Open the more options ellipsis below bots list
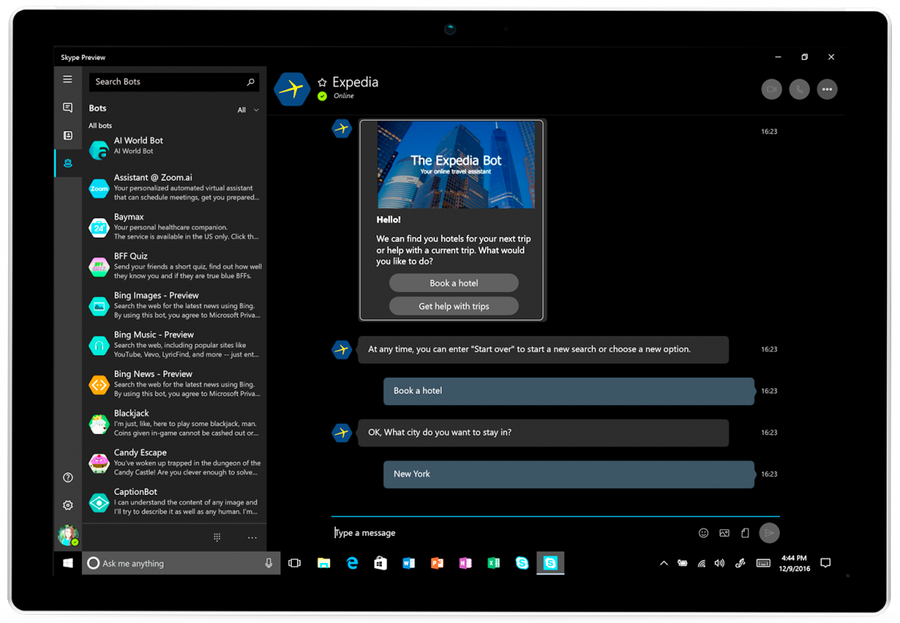900x623 pixels. (x=252, y=538)
